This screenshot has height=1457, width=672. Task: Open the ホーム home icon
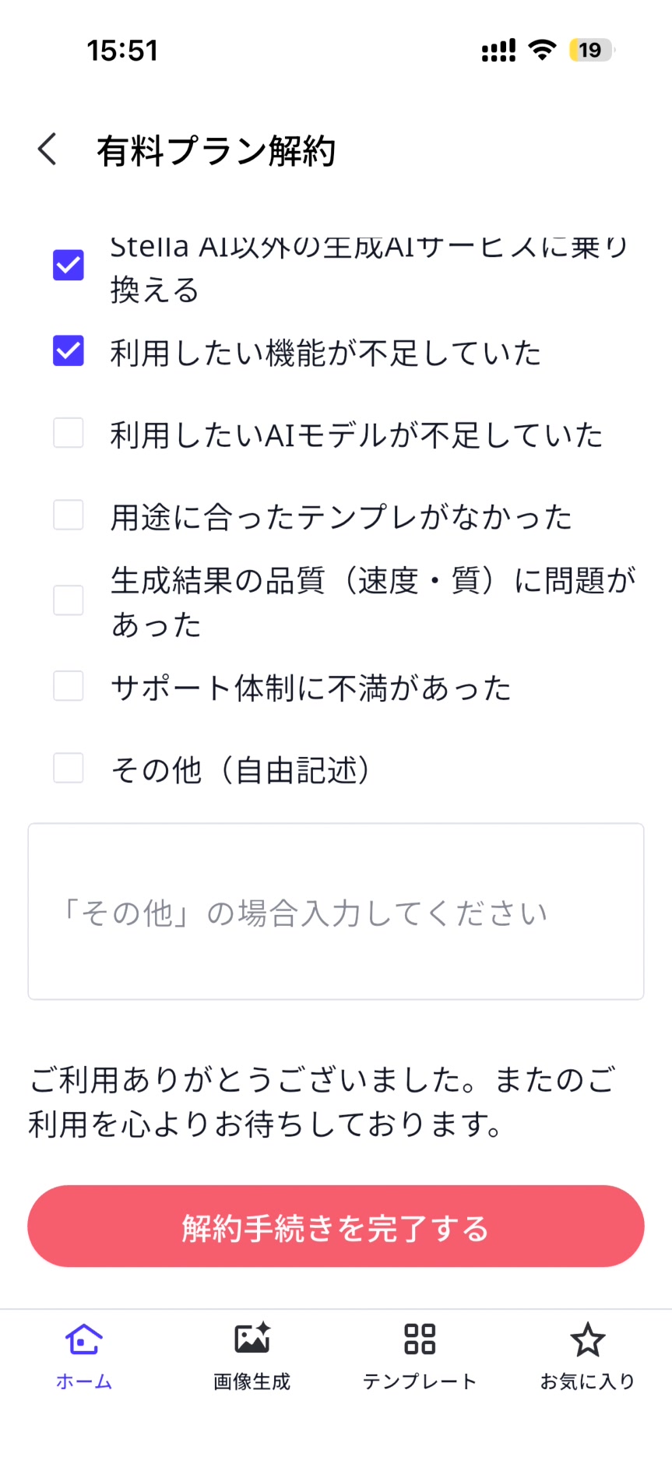point(84,1340)
